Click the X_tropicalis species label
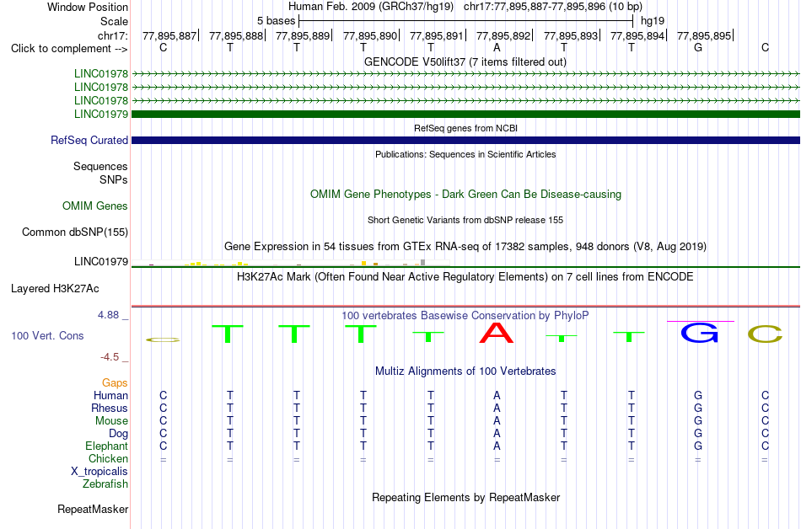801x529 pixels. click(99, 472)
